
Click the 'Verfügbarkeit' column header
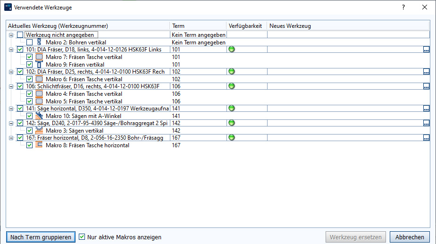247,26
